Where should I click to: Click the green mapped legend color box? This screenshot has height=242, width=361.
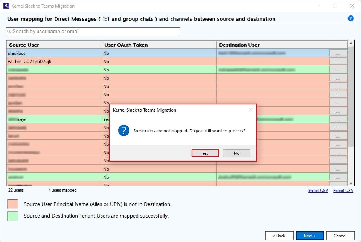[13, 216]
